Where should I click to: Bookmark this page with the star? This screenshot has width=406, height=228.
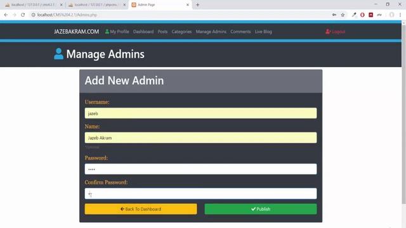tap(343, 15)
